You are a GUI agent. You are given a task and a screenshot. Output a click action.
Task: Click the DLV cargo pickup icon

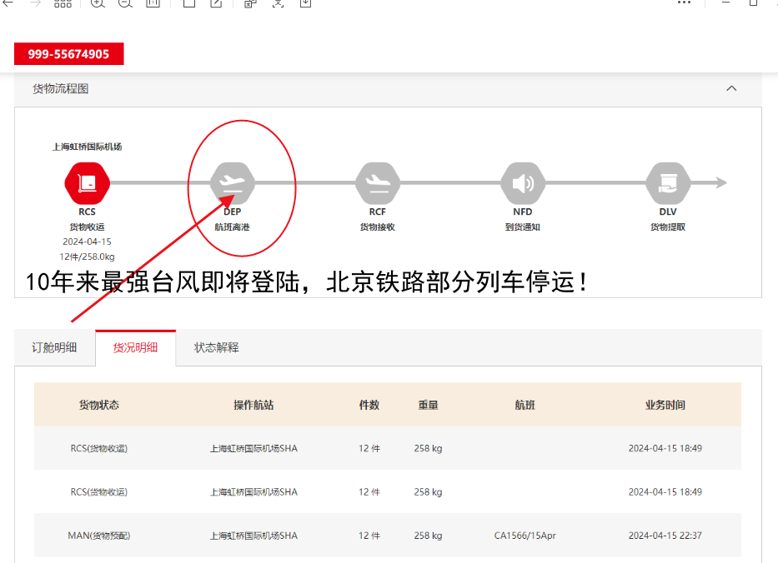668,182
